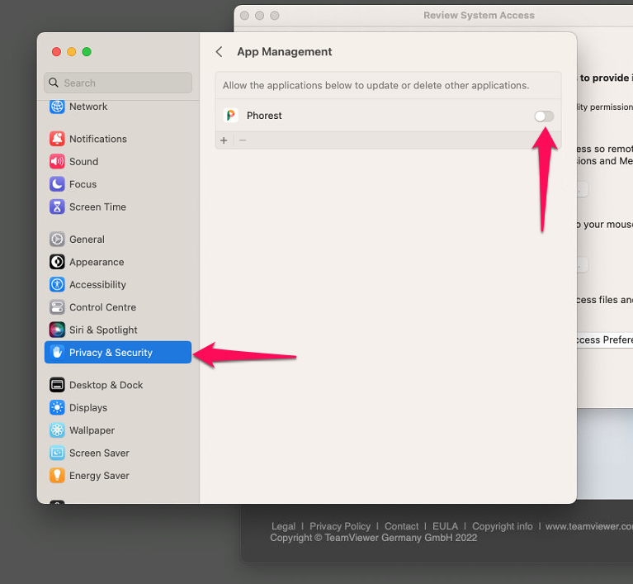Open Control Centre settings
The height and width of the screenshot is (584, 633).
click(x=102, y=307)
